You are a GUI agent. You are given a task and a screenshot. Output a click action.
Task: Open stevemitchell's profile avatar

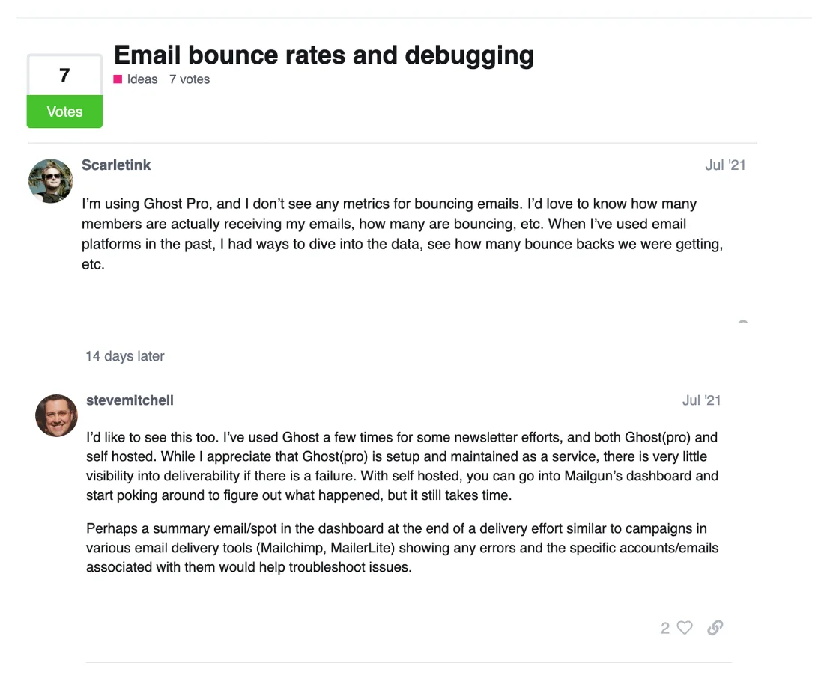click(56, 415)
